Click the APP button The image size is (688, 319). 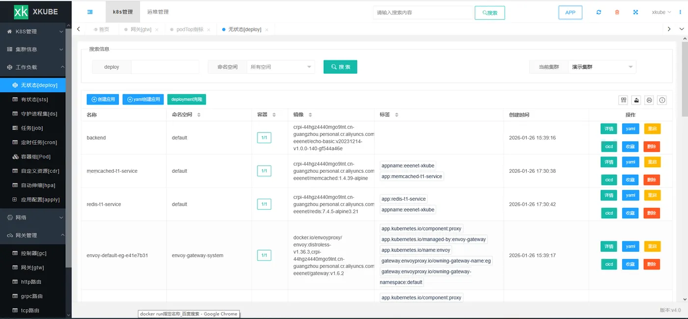click(x=571, y=13)
